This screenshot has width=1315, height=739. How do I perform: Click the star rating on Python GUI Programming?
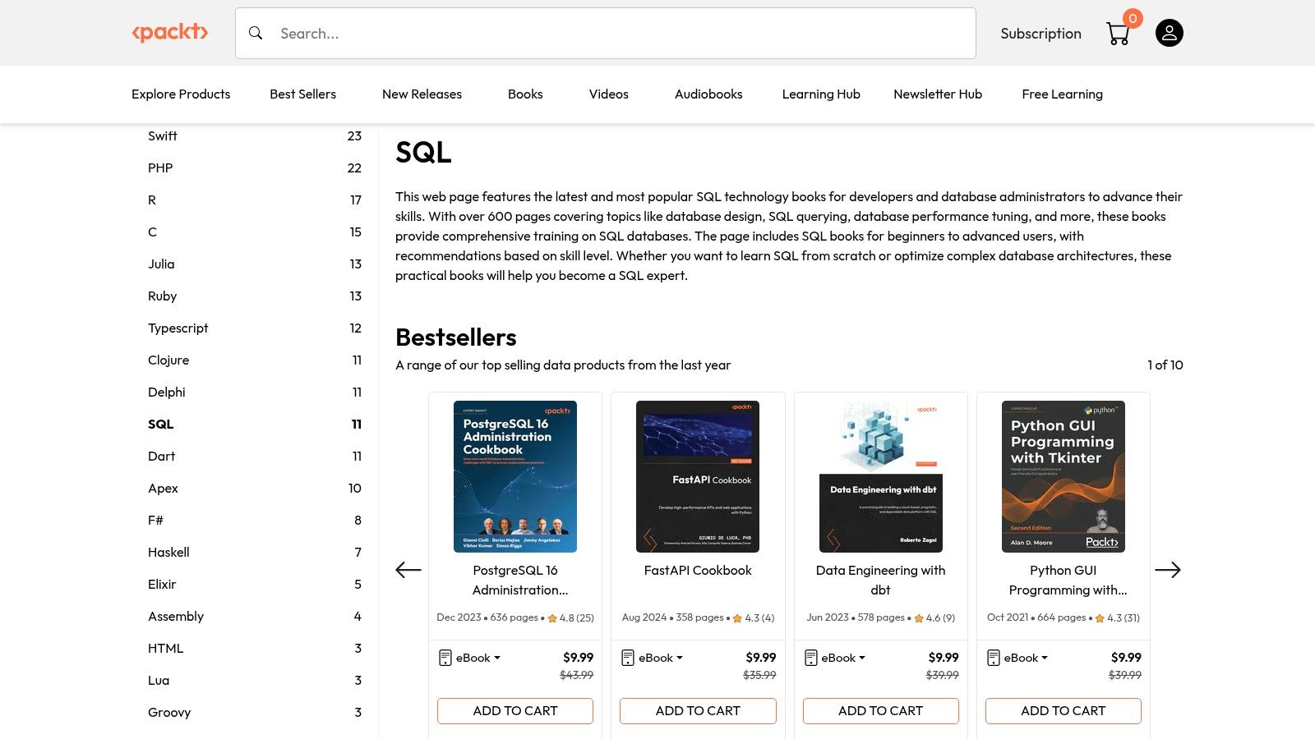[1100, 617]
